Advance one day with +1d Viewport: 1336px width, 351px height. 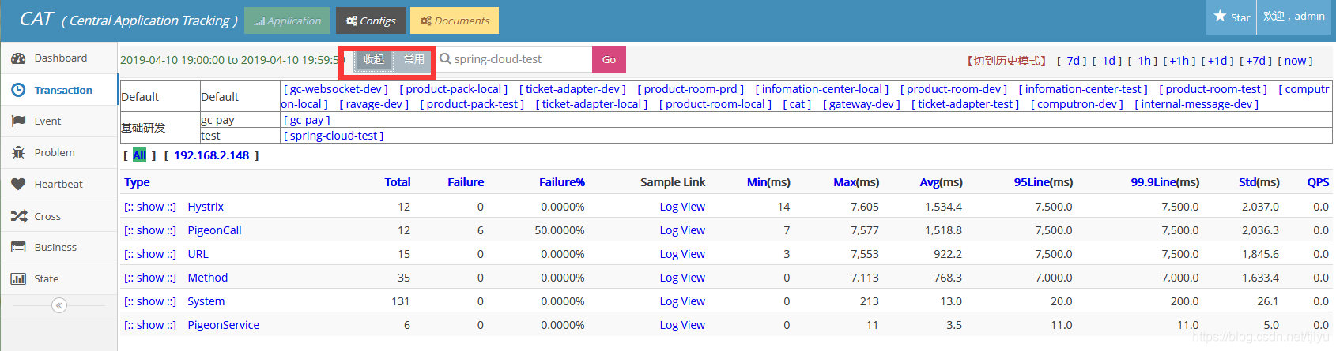coord(1217,61)
